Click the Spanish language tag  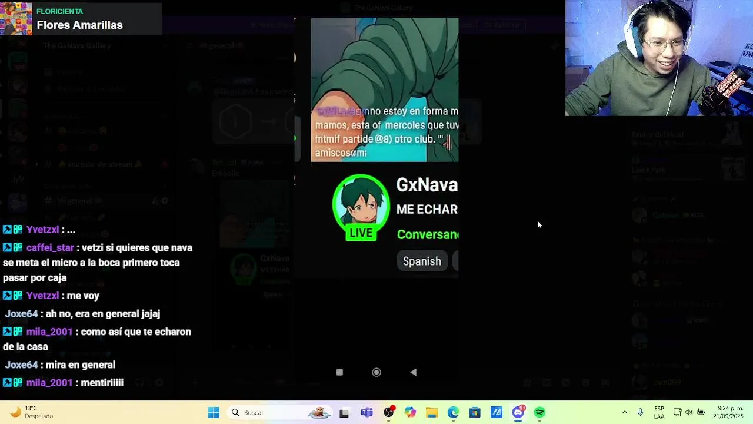(422, 261)
